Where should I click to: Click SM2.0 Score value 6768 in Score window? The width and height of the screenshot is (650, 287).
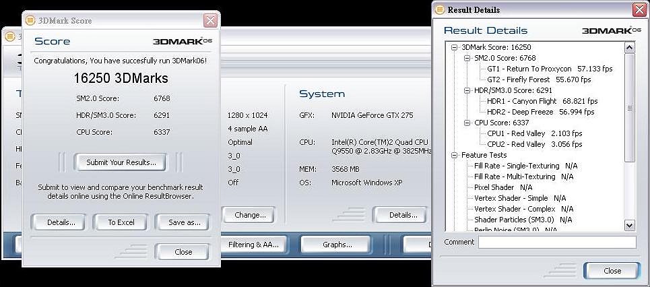click(x=162, y=99)
